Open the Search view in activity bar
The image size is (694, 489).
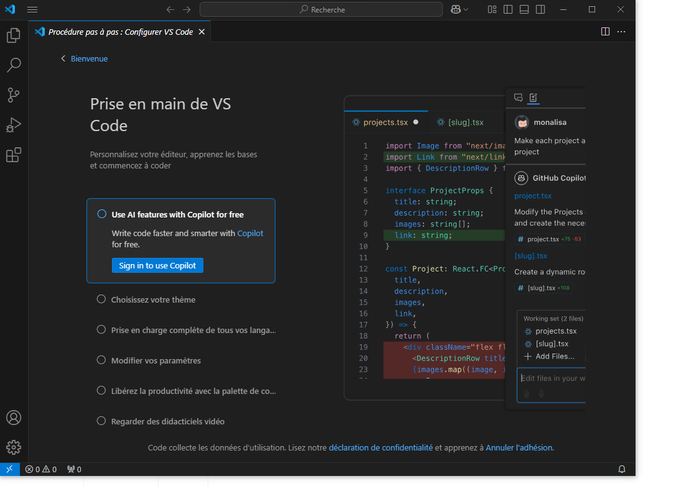tap(14, 65)
